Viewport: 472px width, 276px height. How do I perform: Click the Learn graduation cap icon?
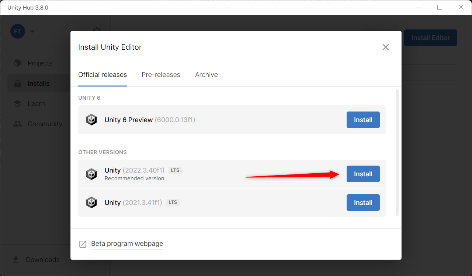coord(17,104)
